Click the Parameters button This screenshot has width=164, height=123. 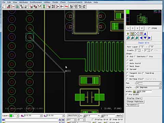tap(132, 105)
